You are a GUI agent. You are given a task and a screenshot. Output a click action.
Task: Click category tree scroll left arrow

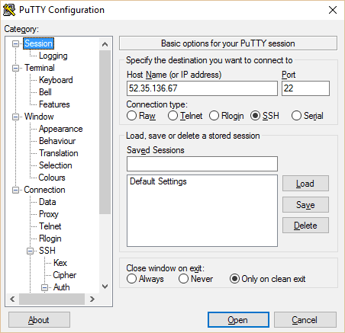point(12,299)
